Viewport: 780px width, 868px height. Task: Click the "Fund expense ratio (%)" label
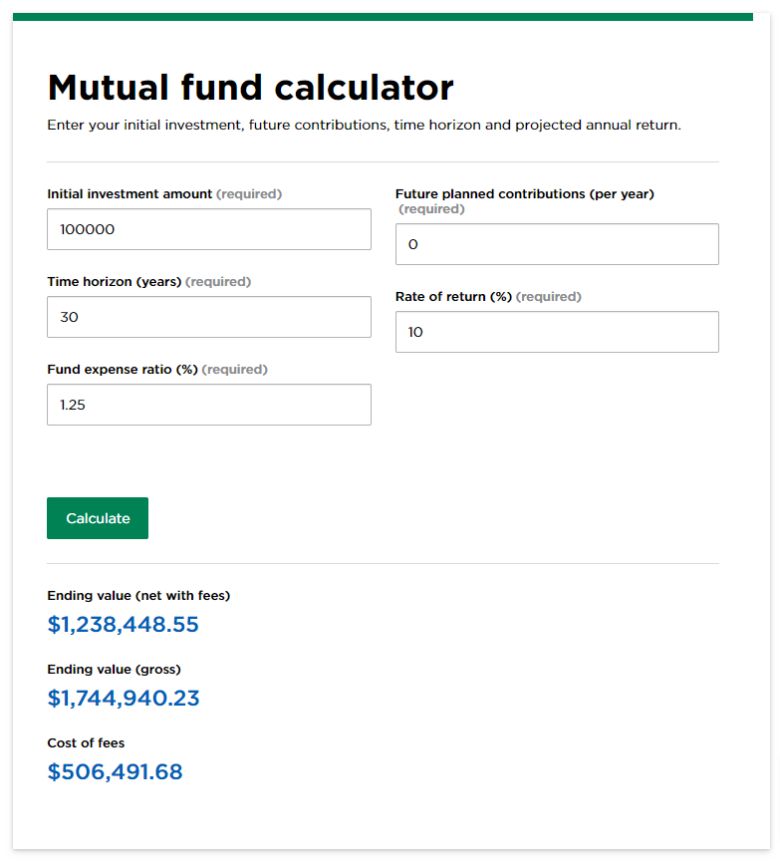point(123,370)
